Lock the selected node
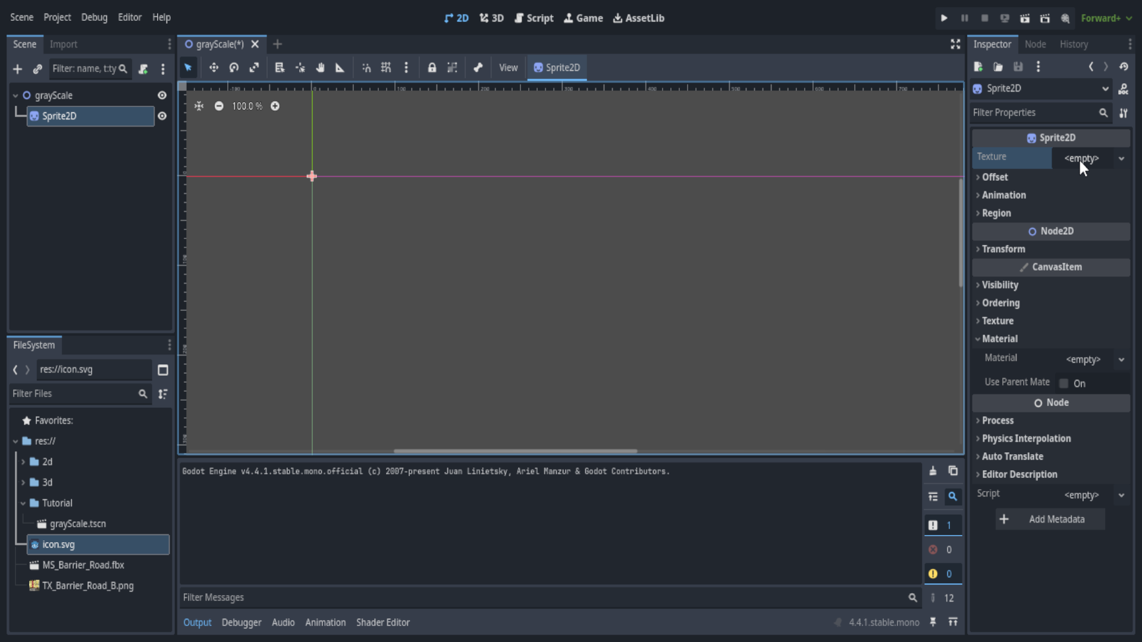 432,68
